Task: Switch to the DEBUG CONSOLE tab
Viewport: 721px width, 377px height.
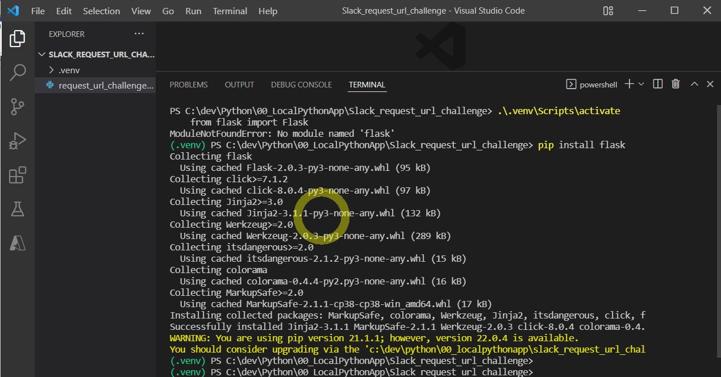Action: tap(301, 85)
